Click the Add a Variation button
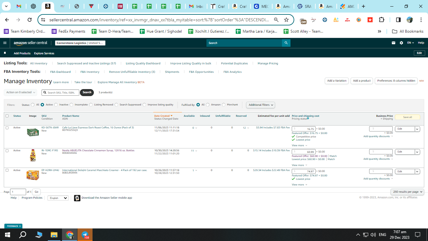 [x=337, y=81]
